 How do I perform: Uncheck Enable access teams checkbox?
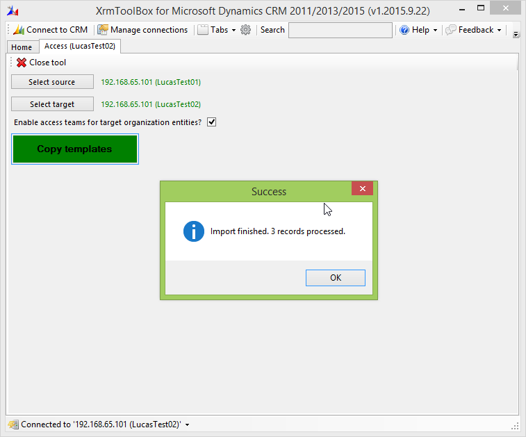[x=212, y=122]
